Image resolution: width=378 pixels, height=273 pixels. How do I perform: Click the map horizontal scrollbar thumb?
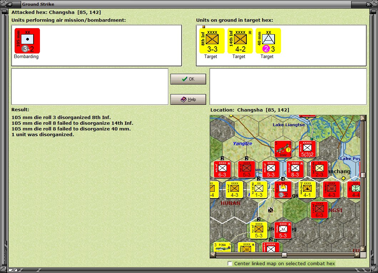285,255
